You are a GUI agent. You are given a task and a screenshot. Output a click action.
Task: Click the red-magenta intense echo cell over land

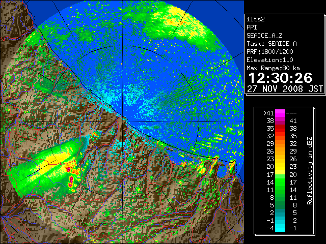click(71, 181)
